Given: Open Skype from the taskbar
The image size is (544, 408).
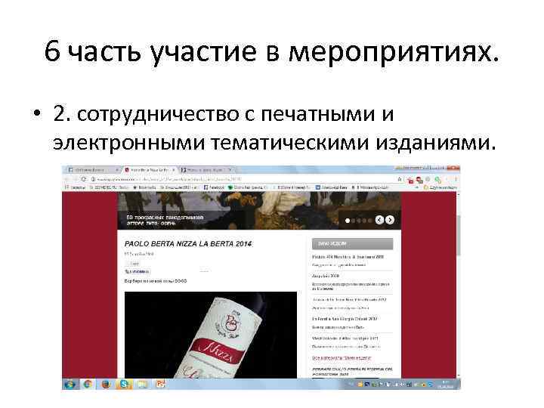Looking at the screenshot, I should [124, 384].
